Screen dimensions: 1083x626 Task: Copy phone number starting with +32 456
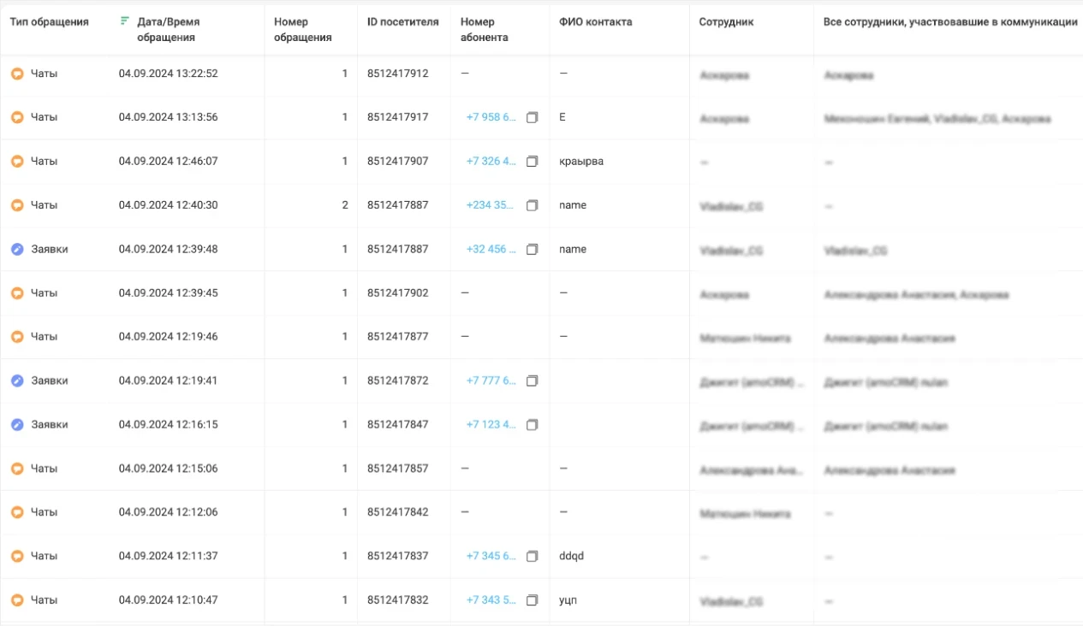pyautogui.click(x=532, y=249)
